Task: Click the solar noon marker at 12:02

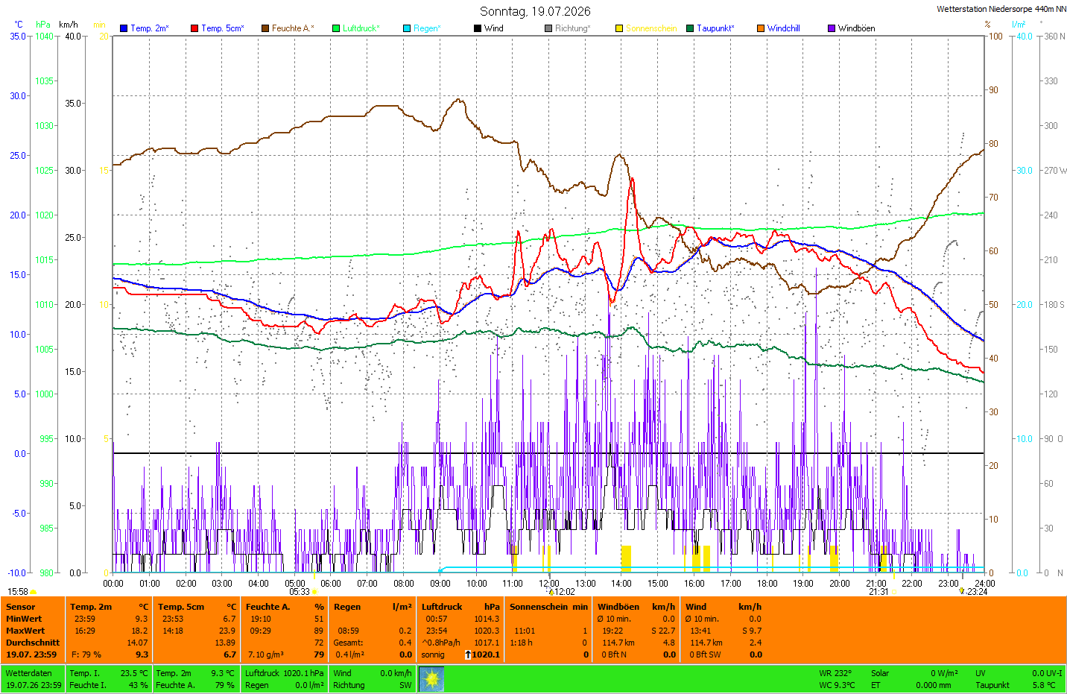Action: pyautogui.click(x=551, y=592)
